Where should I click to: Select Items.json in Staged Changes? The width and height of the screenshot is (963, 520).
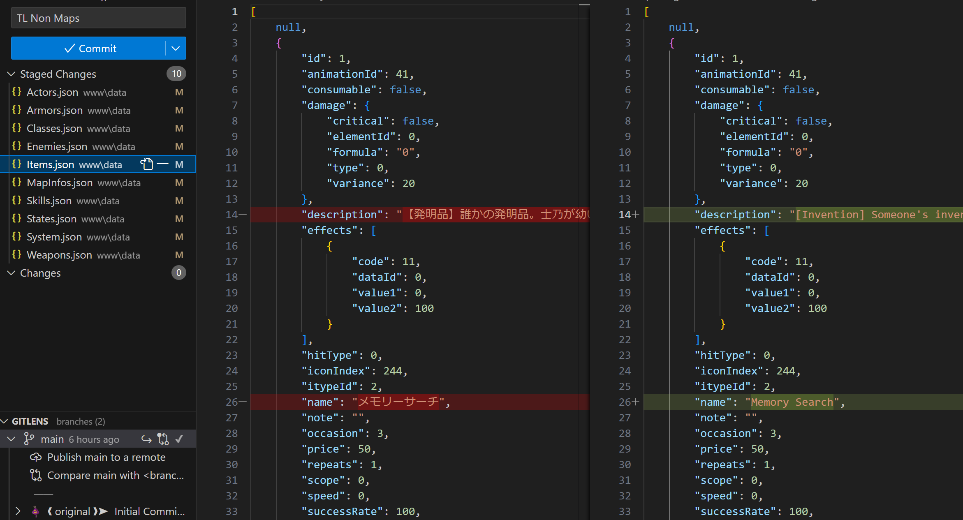[98, 164]
